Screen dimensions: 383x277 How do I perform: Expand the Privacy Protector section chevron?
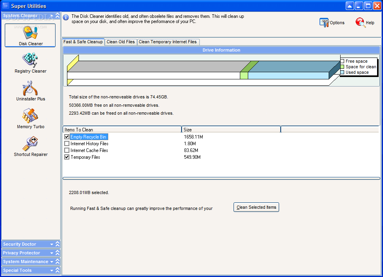pos(57,253)
